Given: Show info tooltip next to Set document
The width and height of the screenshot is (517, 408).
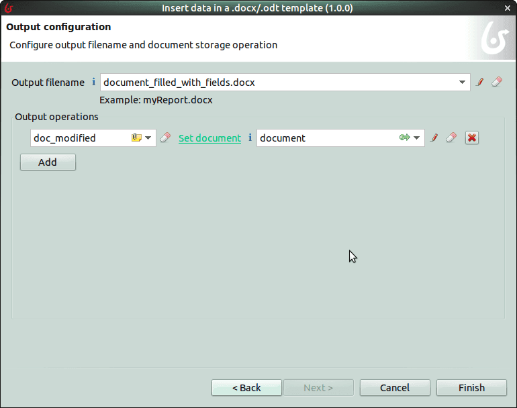Looking at the screenshot, I should pos(250,137).
